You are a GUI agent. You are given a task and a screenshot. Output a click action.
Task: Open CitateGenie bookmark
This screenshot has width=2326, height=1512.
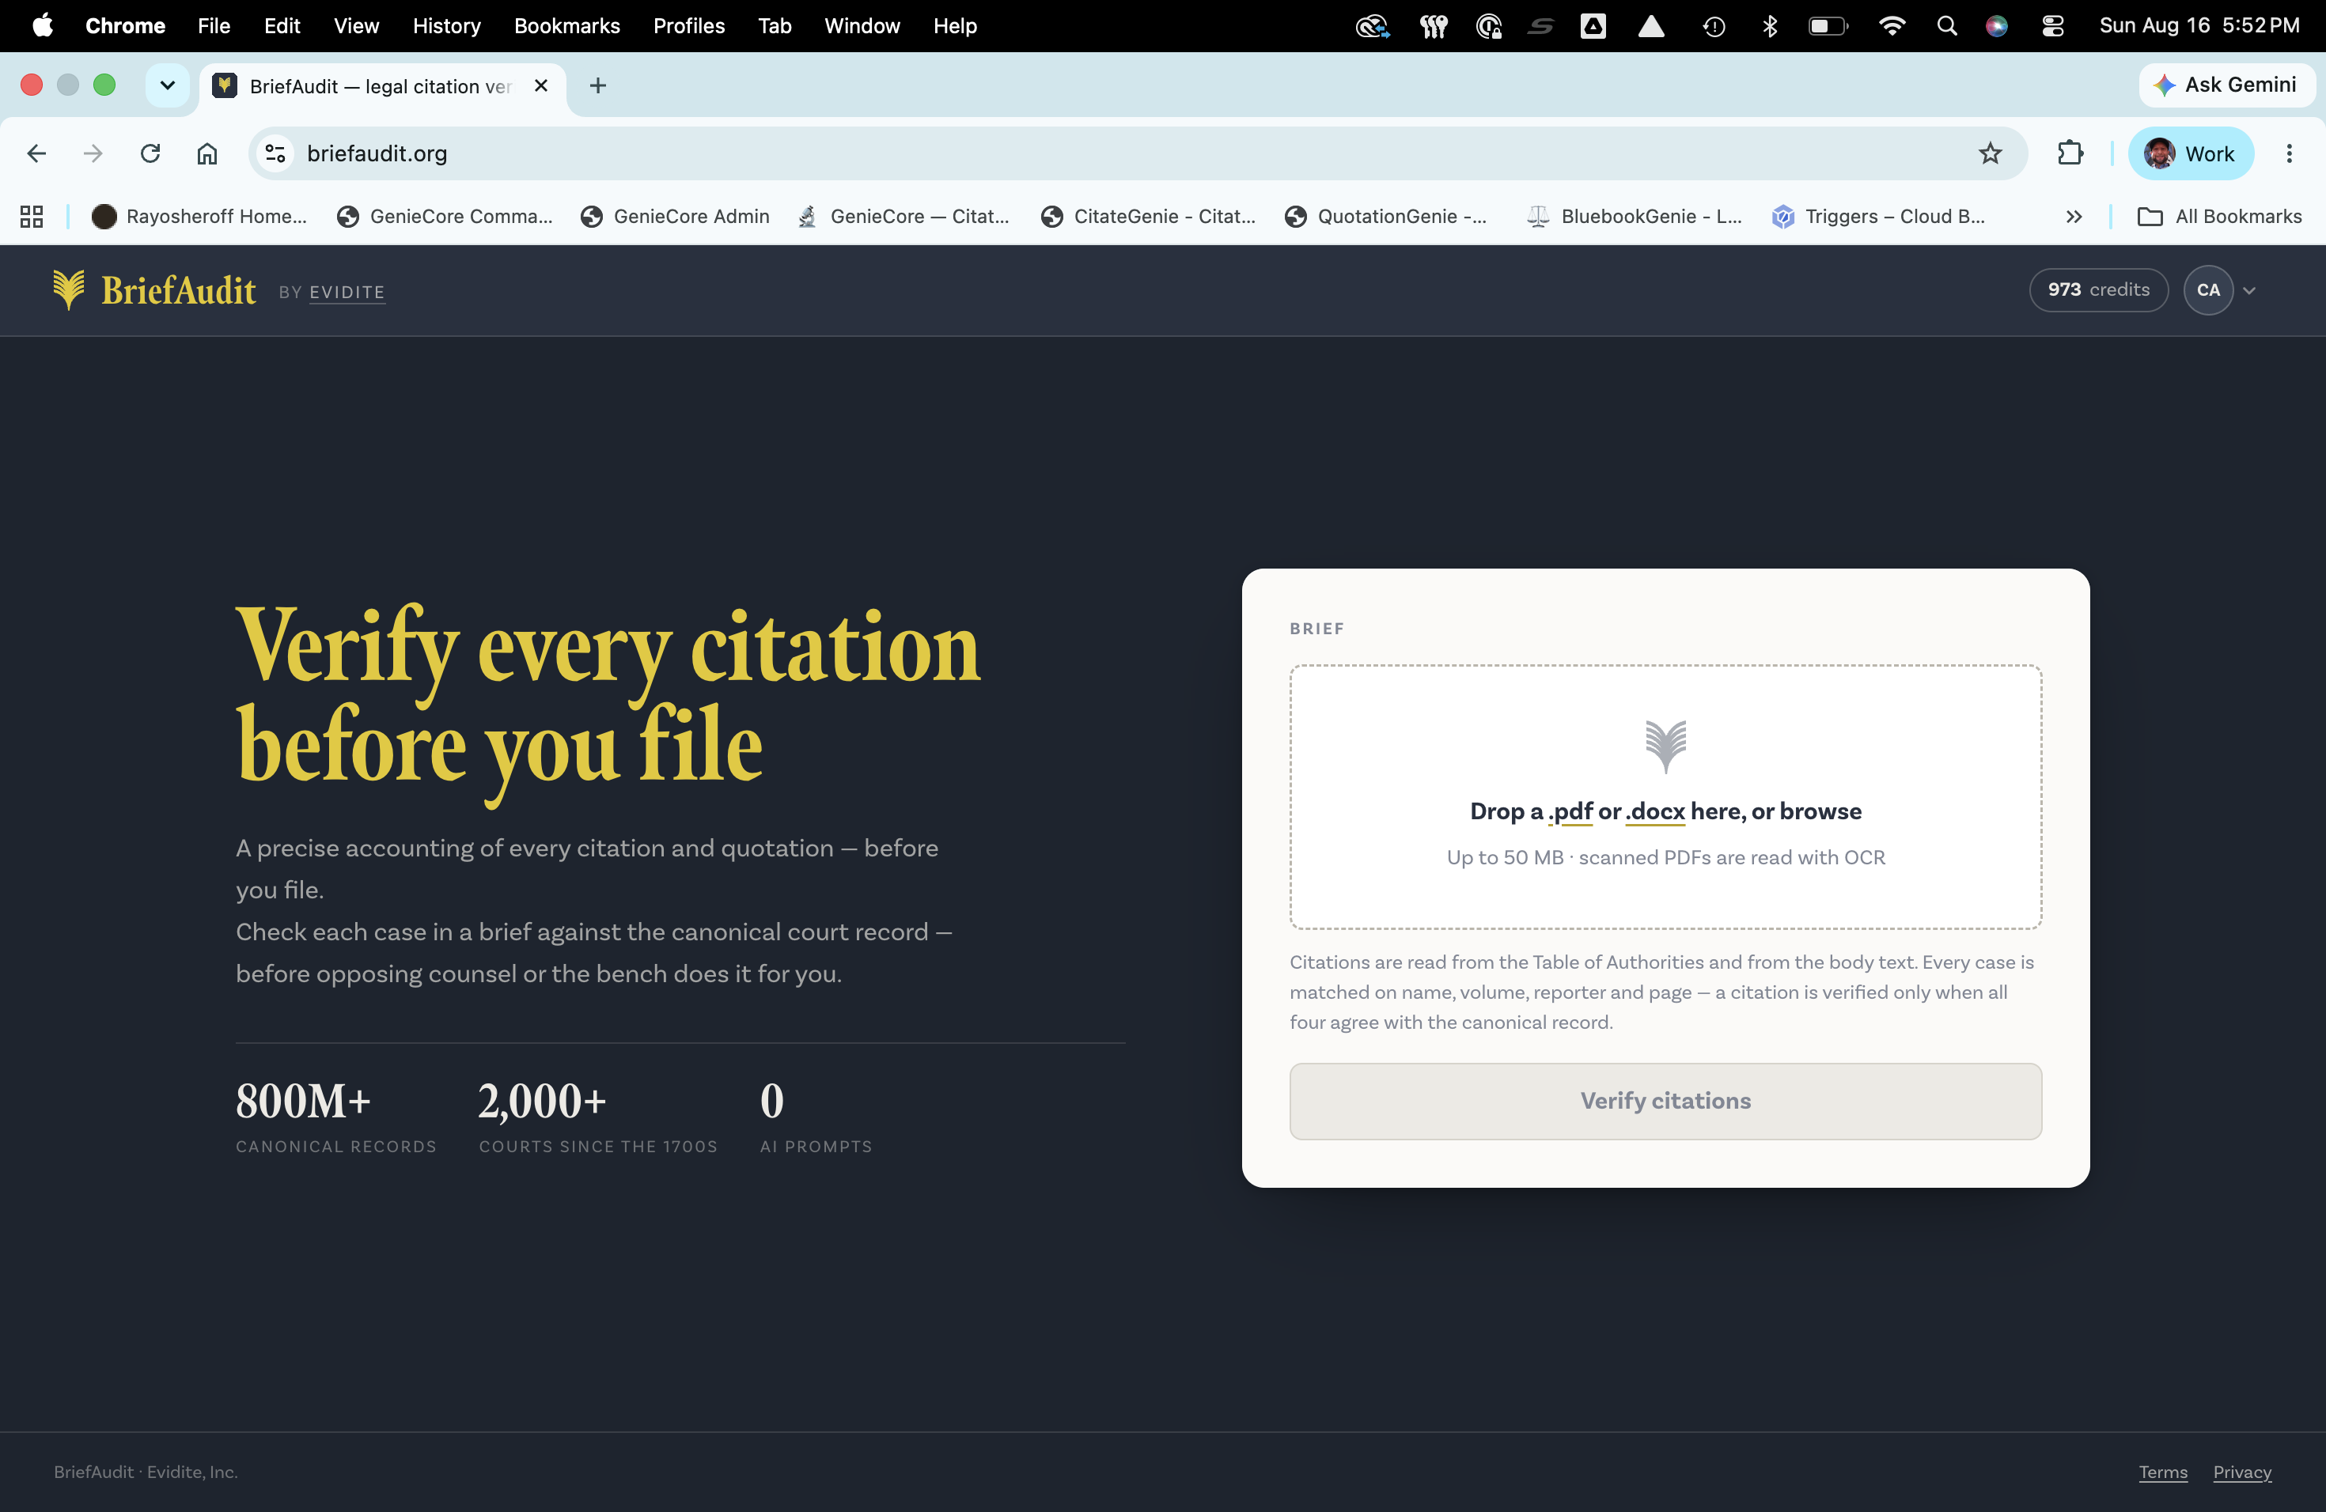tap(1148, 216)
